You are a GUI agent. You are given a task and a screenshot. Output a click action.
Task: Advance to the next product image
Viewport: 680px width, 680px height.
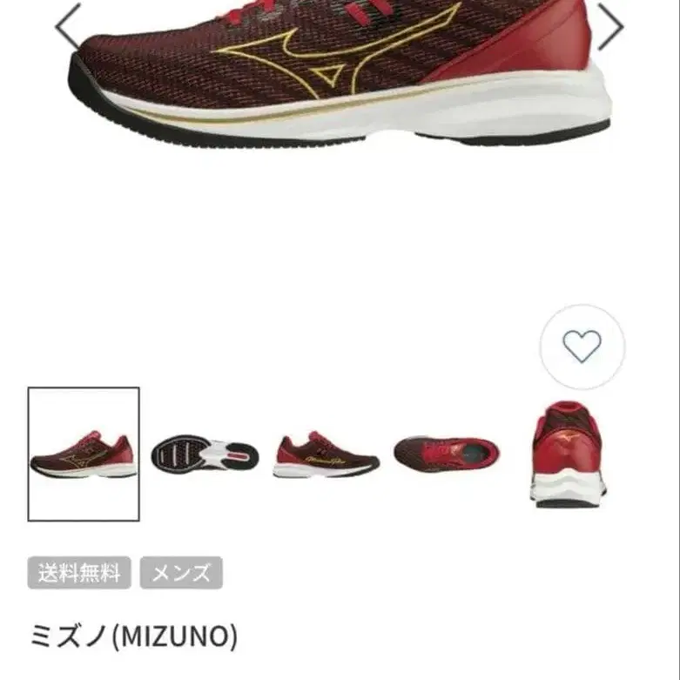click(x=610, y=26)
